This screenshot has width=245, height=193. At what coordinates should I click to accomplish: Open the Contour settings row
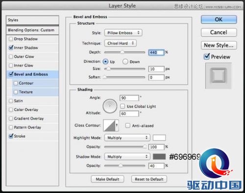click(x=35, y=83)
